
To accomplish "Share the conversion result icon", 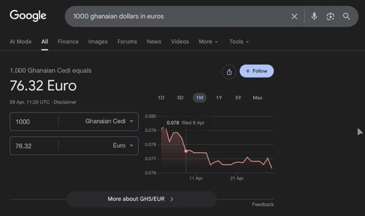I will tap(229, 72).
